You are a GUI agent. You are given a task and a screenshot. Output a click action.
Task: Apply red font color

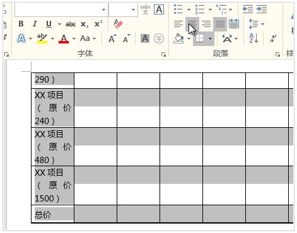pos(64,38)
